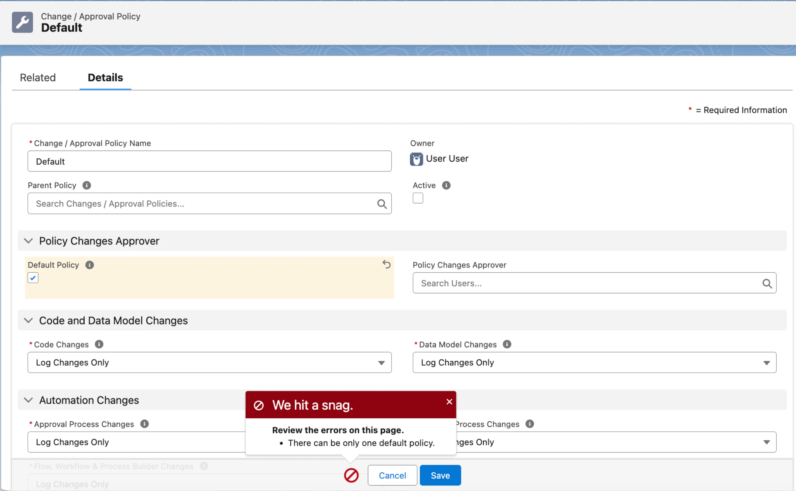Click the User User owner avatar icon
The width and height of the screenshot is (796, 491).
coord(416,159)
